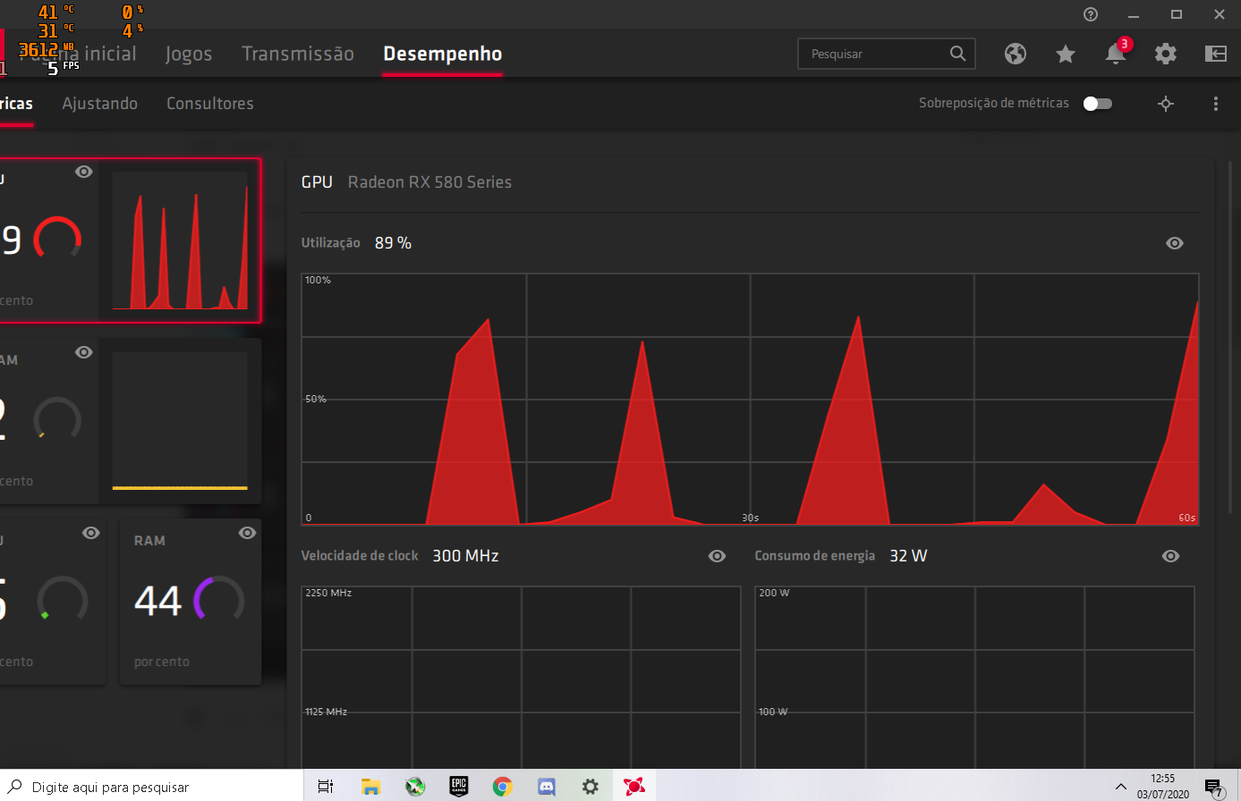Switch to the Transmissão tab
The height and width of the screenshot is (801, 1241).
(x=298, y=54)
